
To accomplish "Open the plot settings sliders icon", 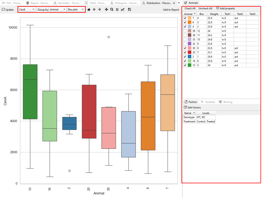I will point(117,9).
